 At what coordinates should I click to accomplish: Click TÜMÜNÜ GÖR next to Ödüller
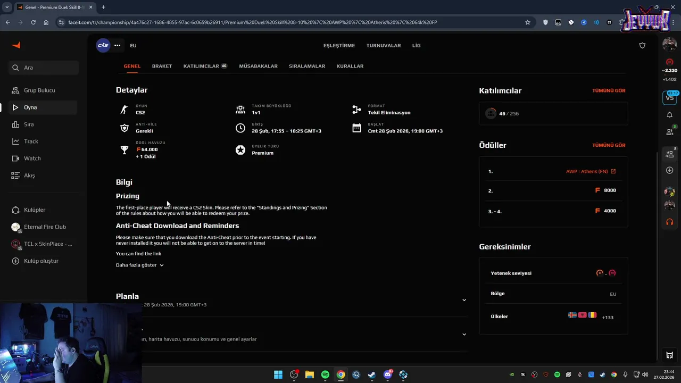pos(609,145)
